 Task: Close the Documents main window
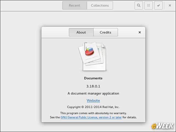(170, 5)
